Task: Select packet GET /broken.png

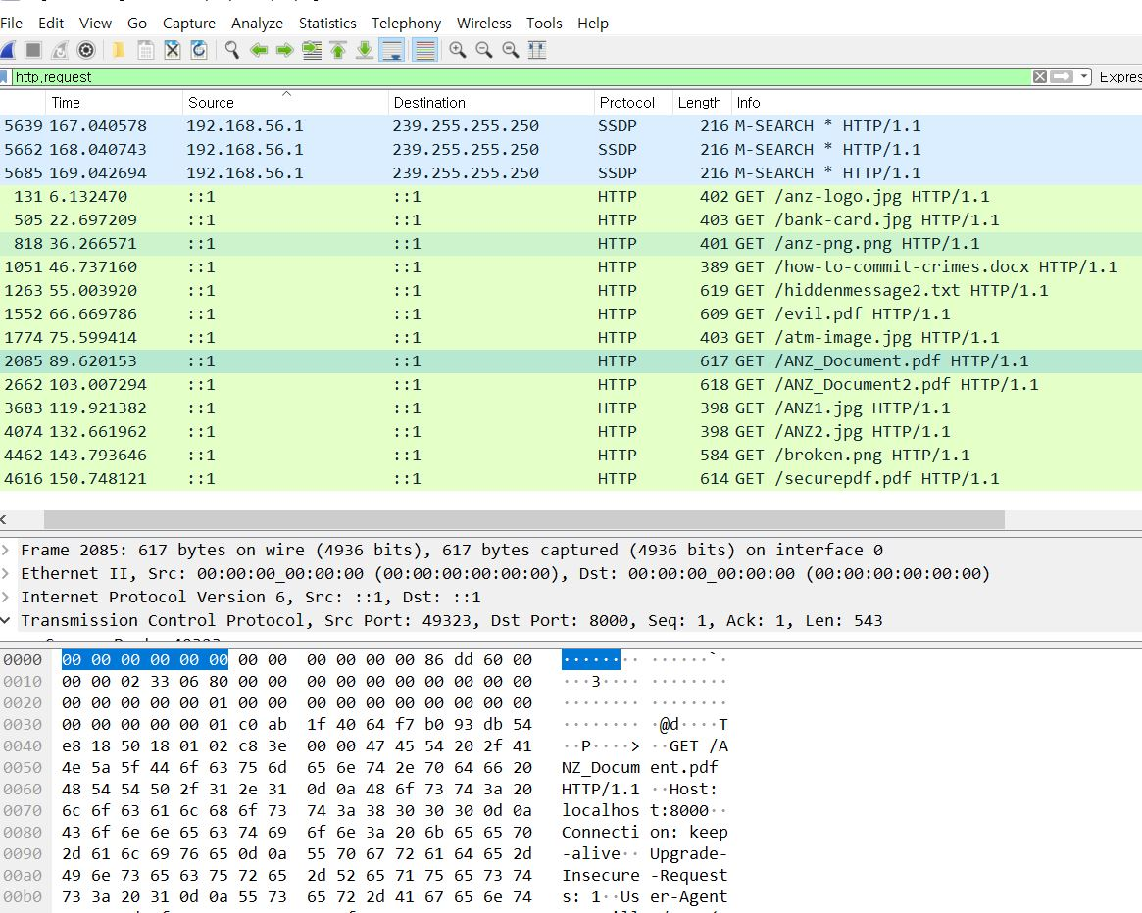Action: [571, 456]
